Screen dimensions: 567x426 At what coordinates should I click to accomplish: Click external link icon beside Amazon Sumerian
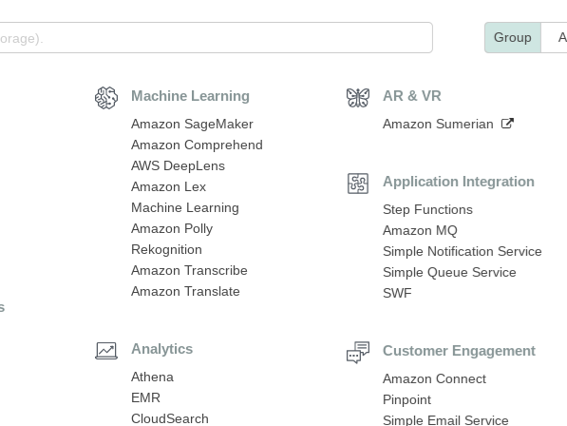tap(507, 124)
